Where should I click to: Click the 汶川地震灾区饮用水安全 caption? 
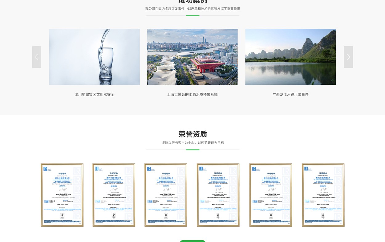coord(94,95)
